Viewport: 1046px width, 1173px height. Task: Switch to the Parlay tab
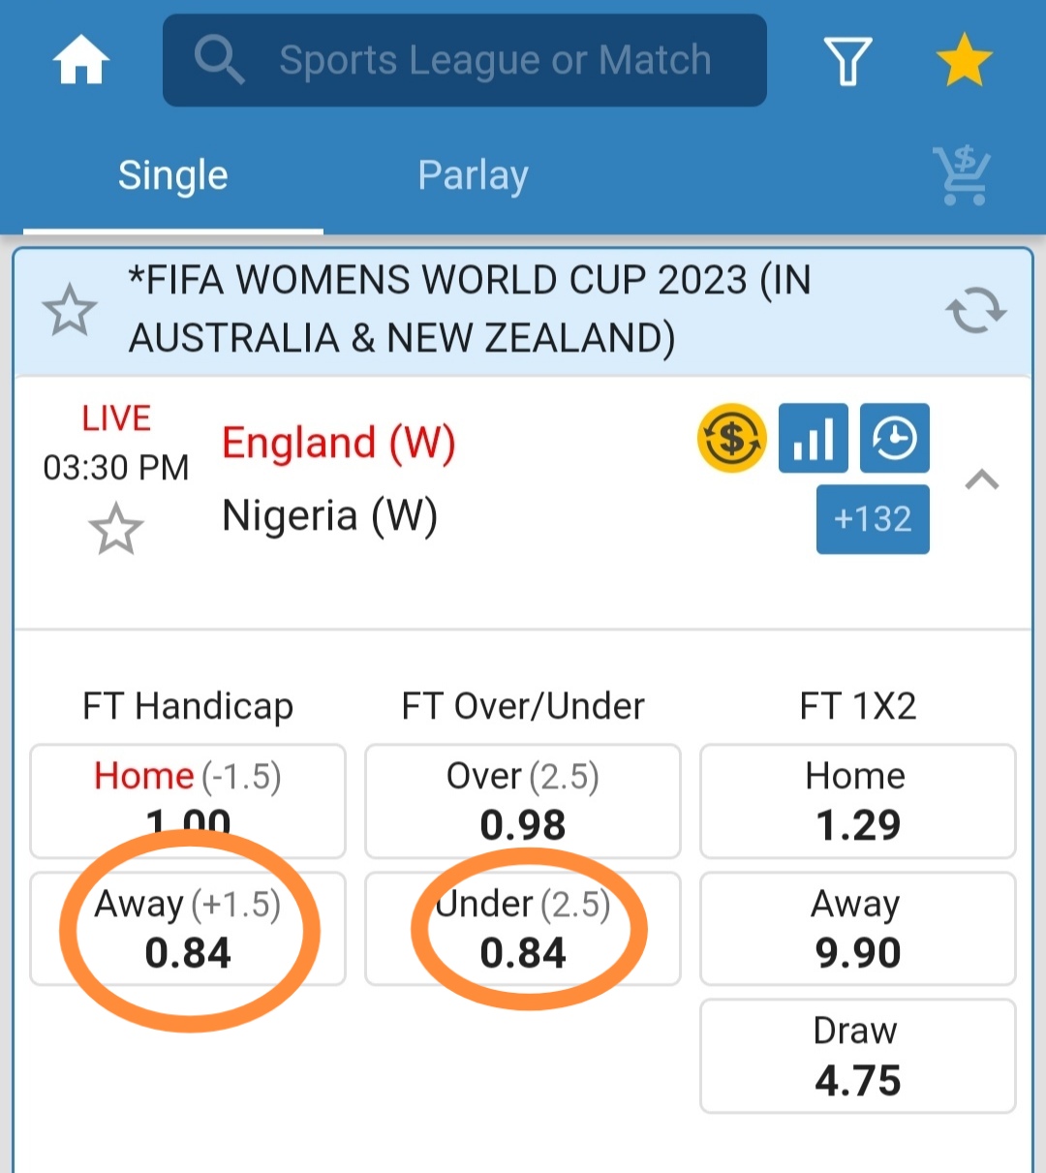[473, 175]
